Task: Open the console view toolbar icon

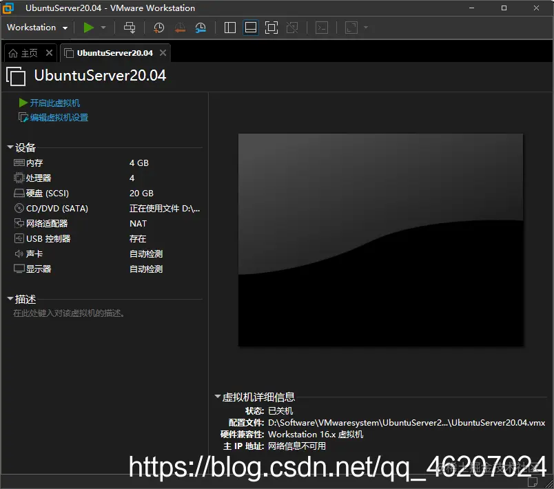Action: click(322, 28)
